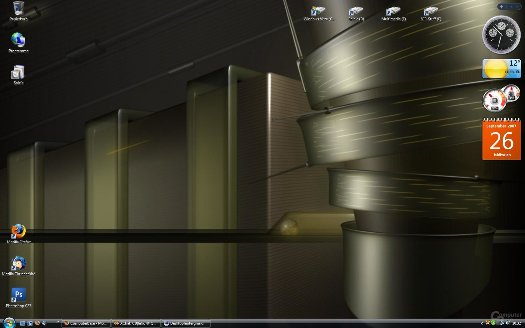Open the Berlin weather gadget
Screen dimensions: 525x328
pos(502,69)
